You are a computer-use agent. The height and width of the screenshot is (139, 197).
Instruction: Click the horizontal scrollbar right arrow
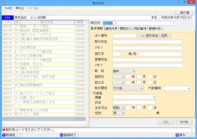tap(84, 125)
